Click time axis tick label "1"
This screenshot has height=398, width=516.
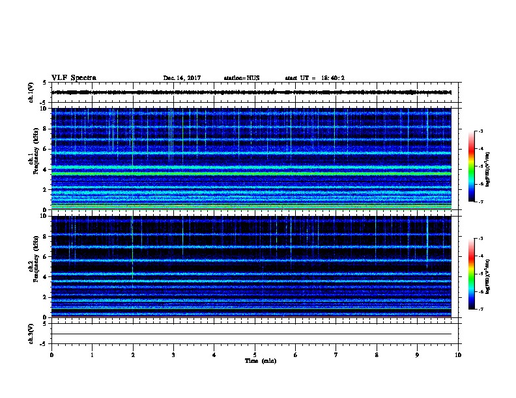[x=92, y=354]
